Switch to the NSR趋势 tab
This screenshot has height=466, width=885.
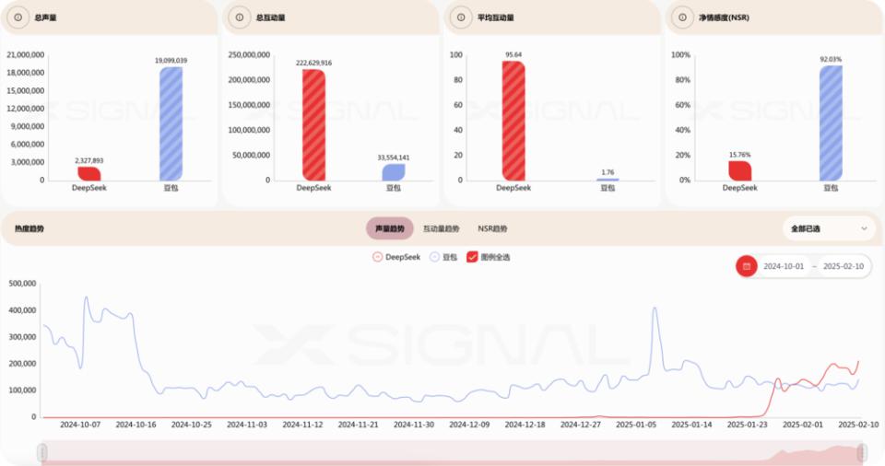tap(492, 228)
